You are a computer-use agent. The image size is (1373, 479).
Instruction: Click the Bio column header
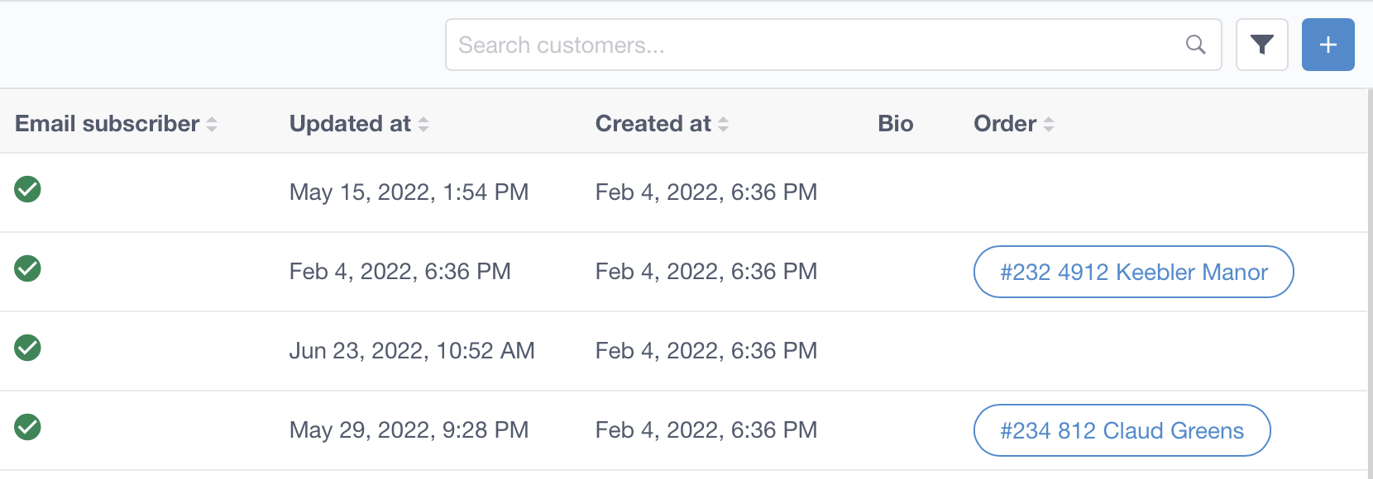tap(896, 123)
